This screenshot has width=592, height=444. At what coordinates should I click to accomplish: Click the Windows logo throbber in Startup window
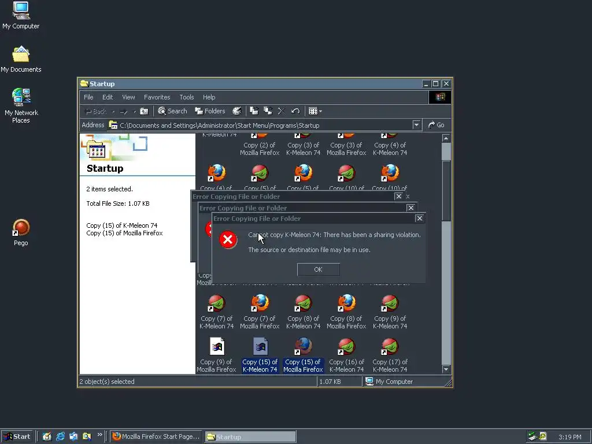tap(440, 97)
